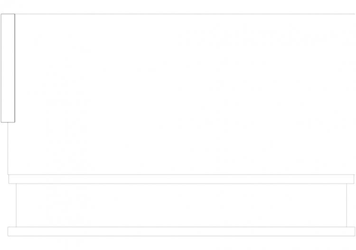Image resolution: width=356 pixels, height=250 pixels.
Task: Select right vertical support line between slabs
Action: pos(347,205)
